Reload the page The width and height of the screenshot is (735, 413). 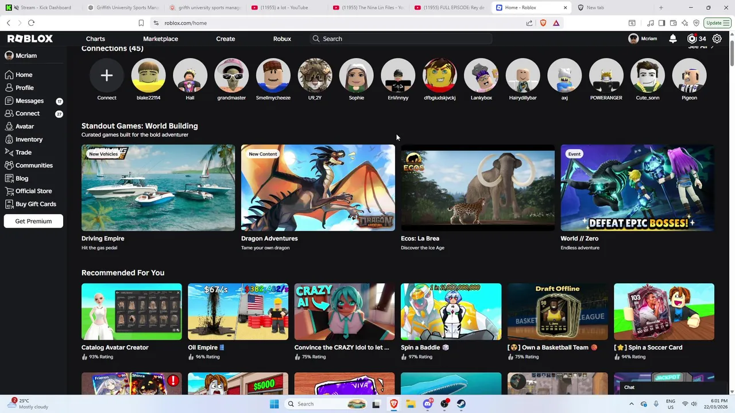(x=31, y=23)
